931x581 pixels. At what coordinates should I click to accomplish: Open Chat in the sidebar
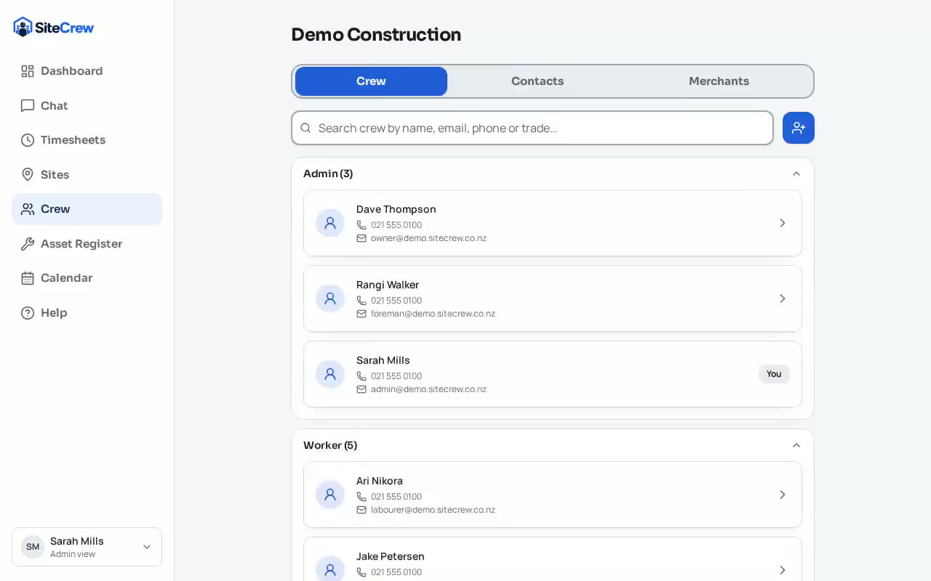pos(87,106)
